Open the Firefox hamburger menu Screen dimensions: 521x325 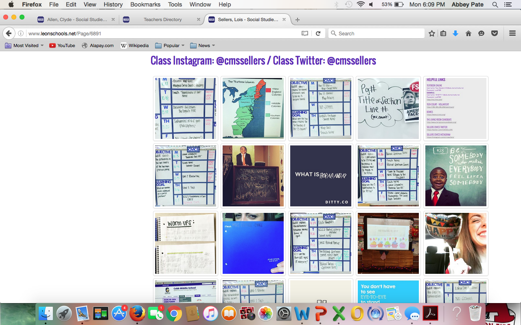click(x=512, y=34)
